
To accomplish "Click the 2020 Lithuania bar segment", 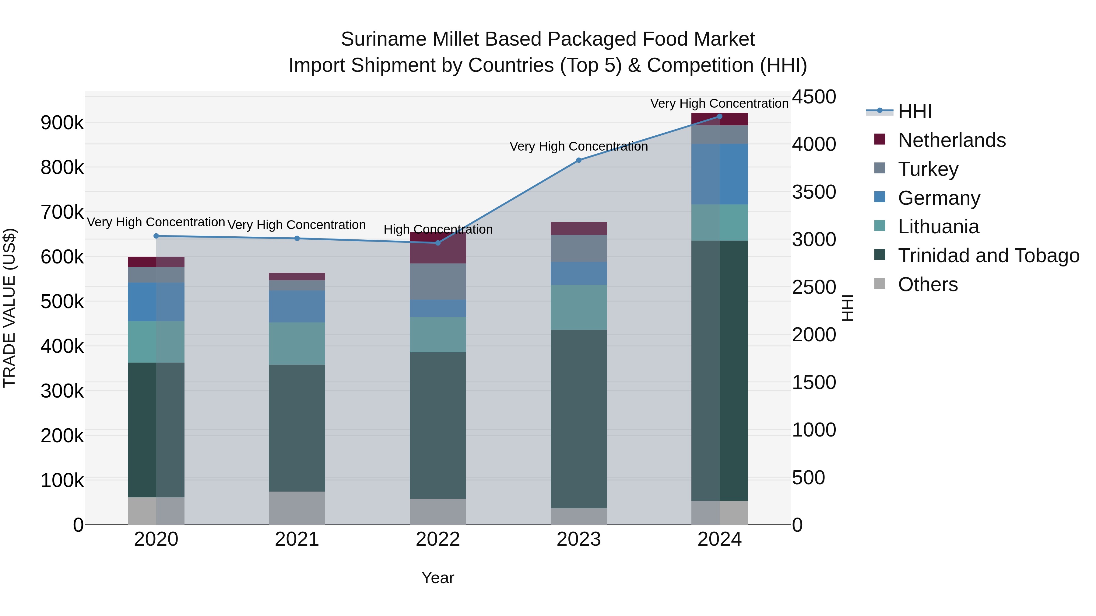I will tap(156, 342).
